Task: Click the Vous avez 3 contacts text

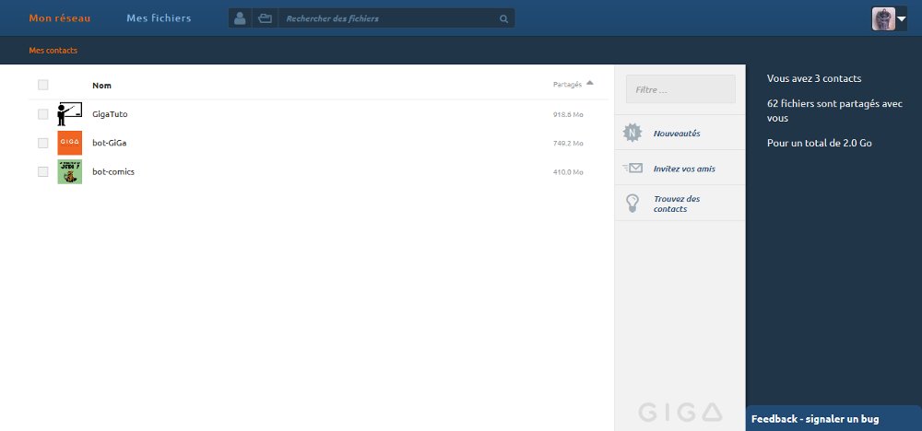Action: [814, 78]
